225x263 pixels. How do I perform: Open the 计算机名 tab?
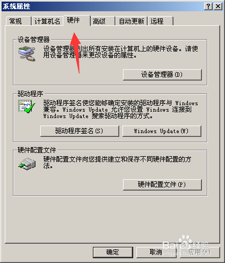pos(47,21)
